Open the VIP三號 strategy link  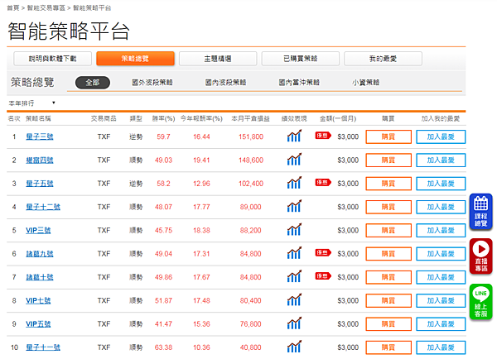click(x=38, y=231)
